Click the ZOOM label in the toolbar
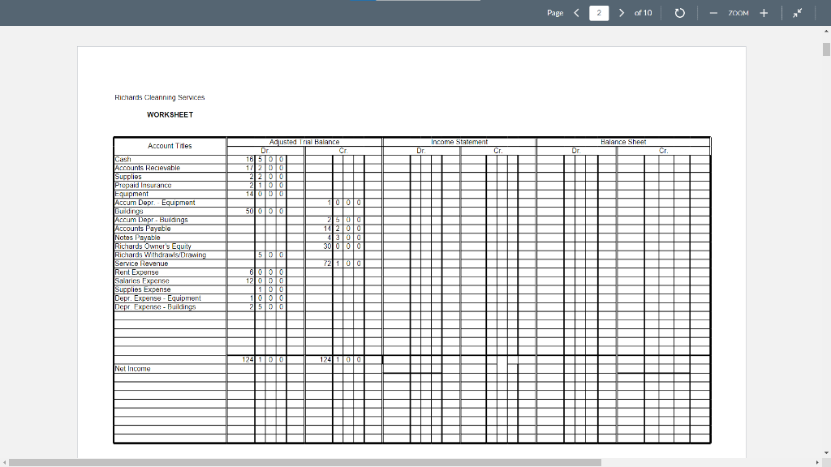This screenshot has height=467, width=831. click(x=739, y=12)
